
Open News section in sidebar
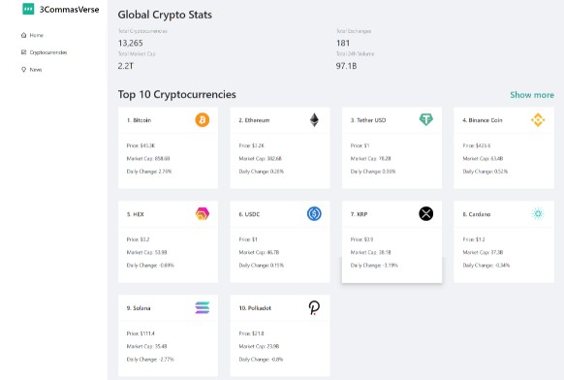point(32,70)
